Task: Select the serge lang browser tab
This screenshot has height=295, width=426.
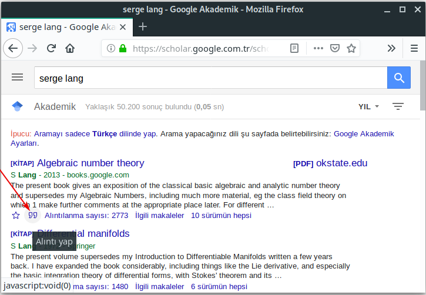Action: [x=67, y=27]
